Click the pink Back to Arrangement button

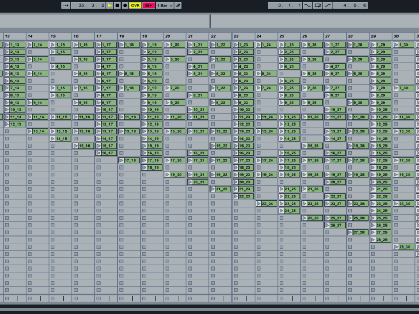(x=148, y=5)
